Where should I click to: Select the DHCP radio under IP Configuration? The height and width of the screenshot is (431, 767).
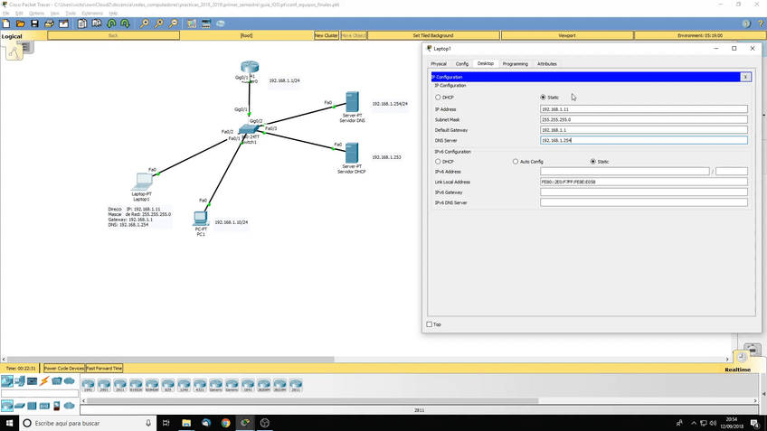439,98
